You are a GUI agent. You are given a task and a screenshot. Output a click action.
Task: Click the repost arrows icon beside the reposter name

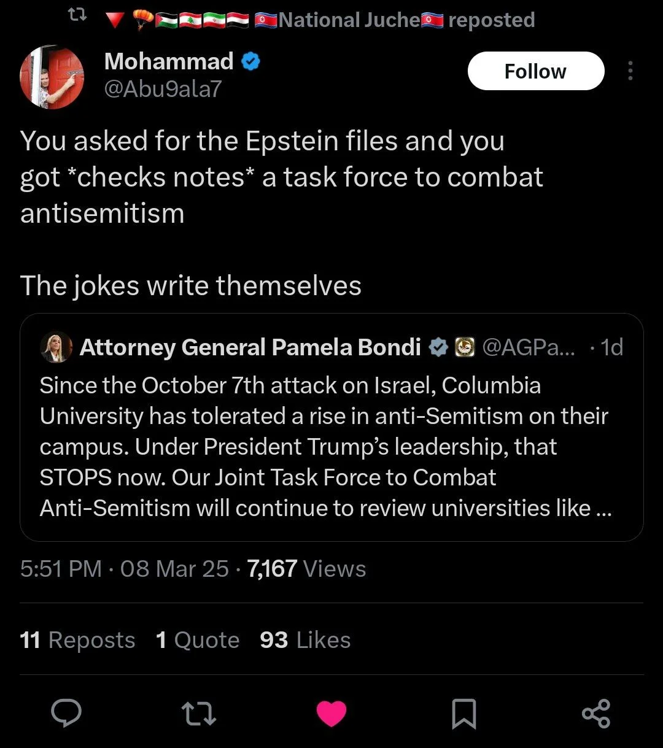click(x=76, y=20)
